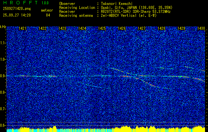Viewport: 208px width, 132px height.
Task: Click the 1430 time marker
Action: [x=201, y=28]
